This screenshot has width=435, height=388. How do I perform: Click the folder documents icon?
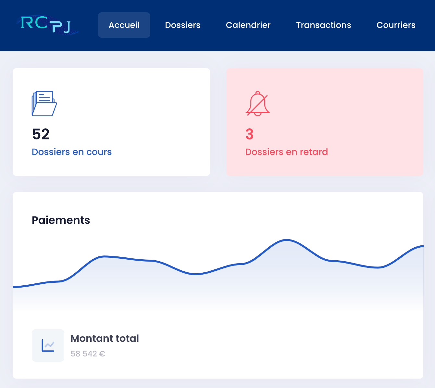pos(44,104)
